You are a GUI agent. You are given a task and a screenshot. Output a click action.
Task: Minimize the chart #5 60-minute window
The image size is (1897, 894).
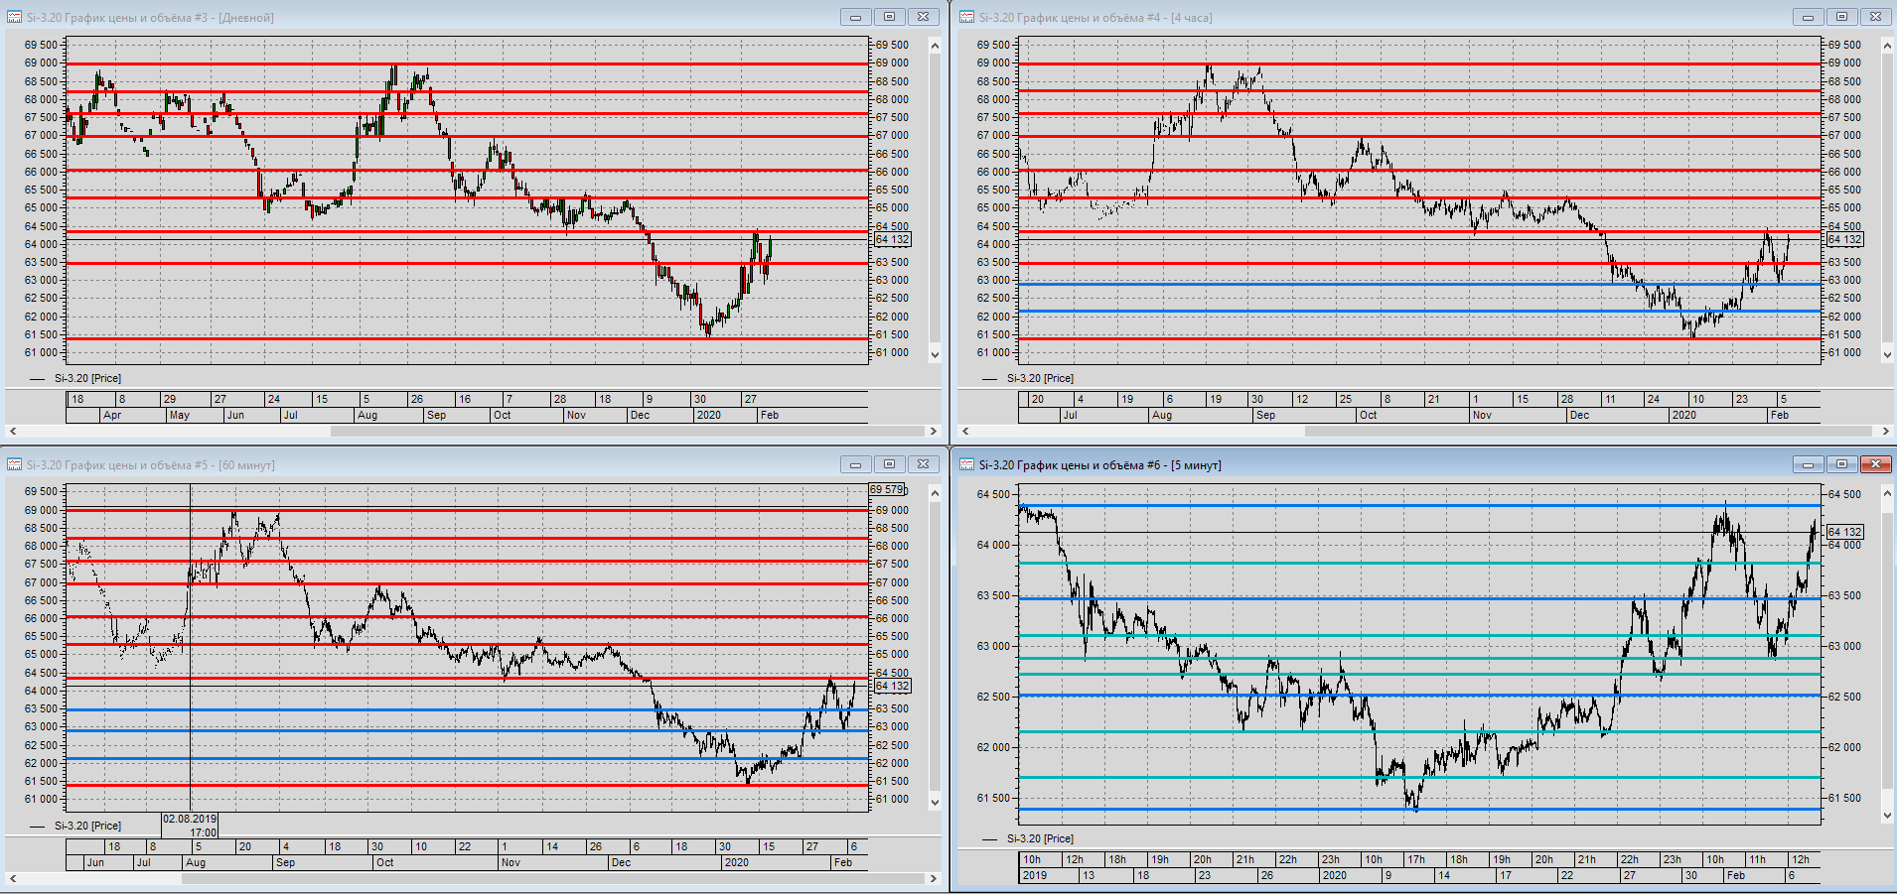coord(855,464)
